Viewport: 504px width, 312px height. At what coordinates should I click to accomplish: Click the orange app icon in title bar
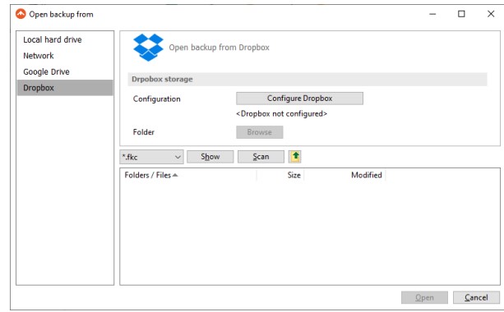pos(21,14)
